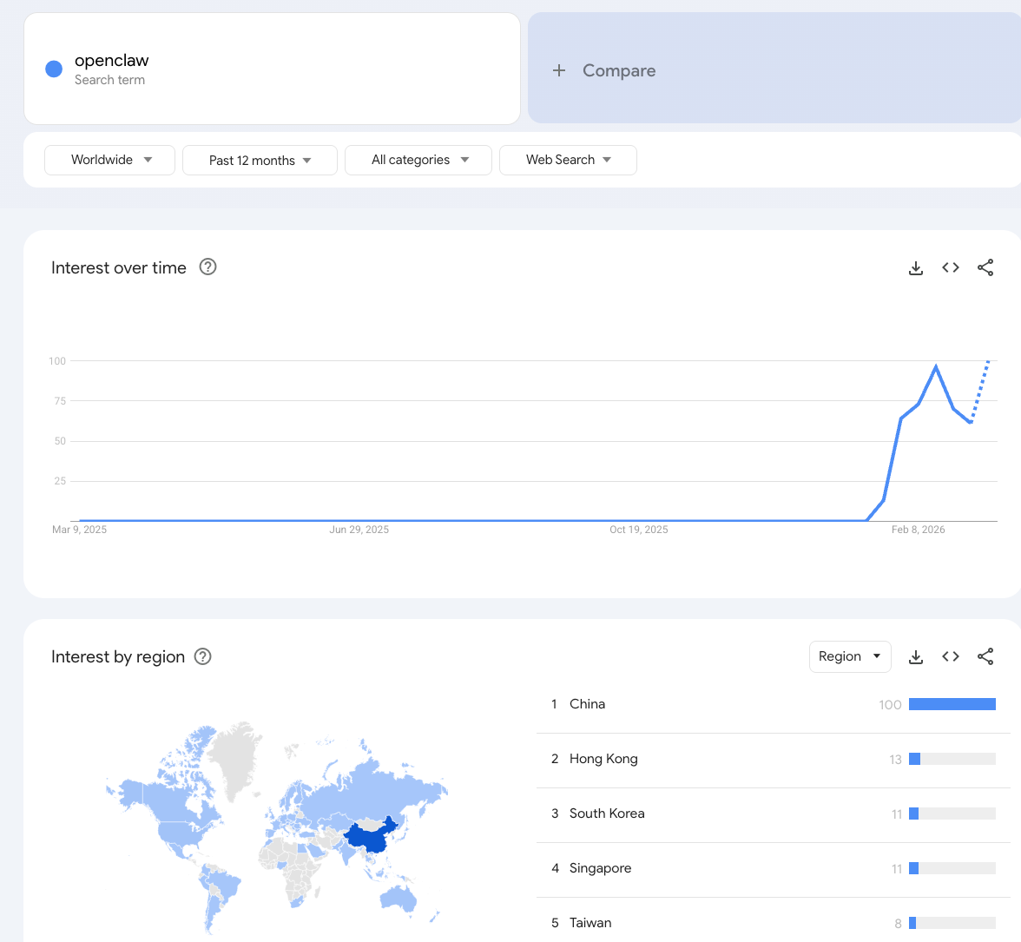Select Hong Kong from region ranking
The height and width of the screenshot is (942, 1021).
point(603,759)
